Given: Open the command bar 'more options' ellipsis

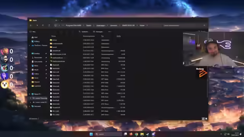Looking at the screenshot, I should coord(109,32).
